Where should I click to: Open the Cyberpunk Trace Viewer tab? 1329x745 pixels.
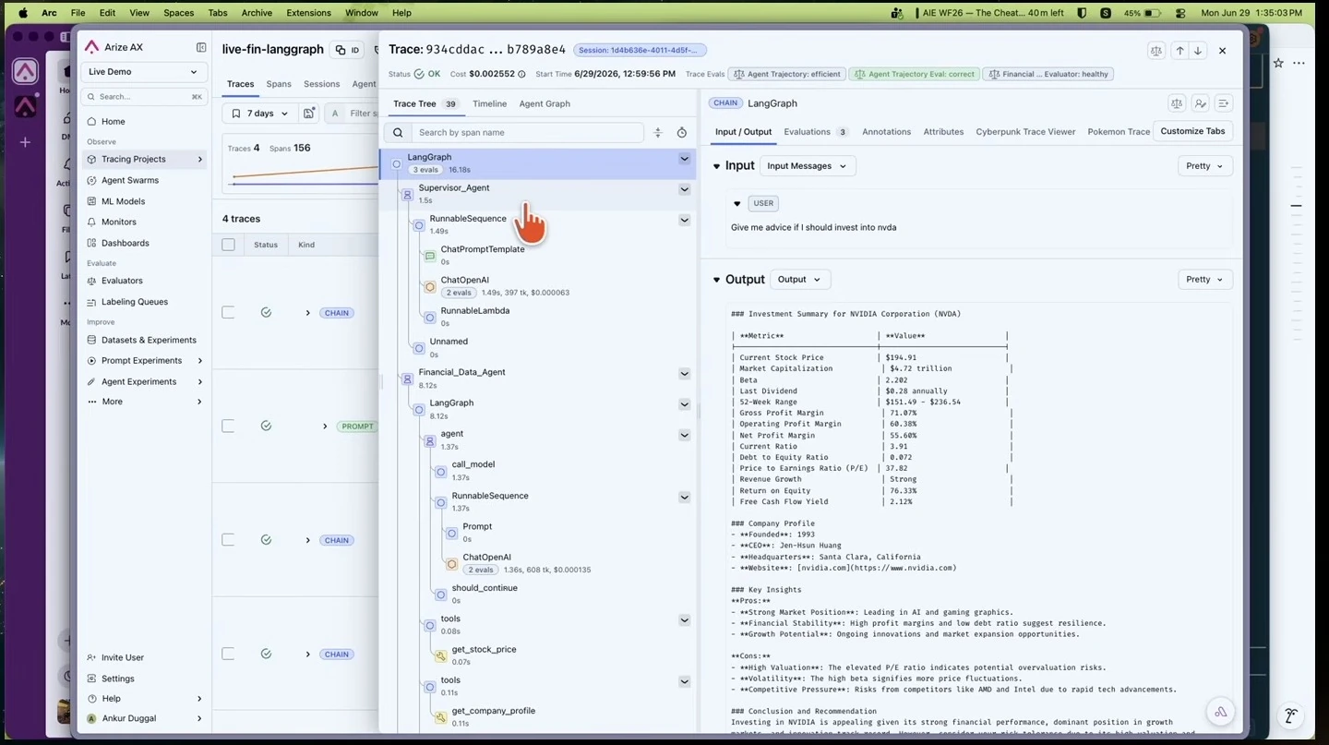[1025, 132]
